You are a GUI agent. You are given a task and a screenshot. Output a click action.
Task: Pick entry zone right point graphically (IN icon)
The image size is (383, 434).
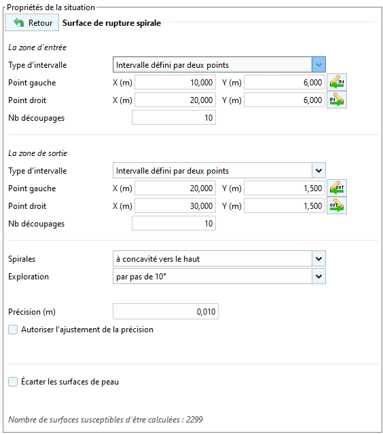336,100
